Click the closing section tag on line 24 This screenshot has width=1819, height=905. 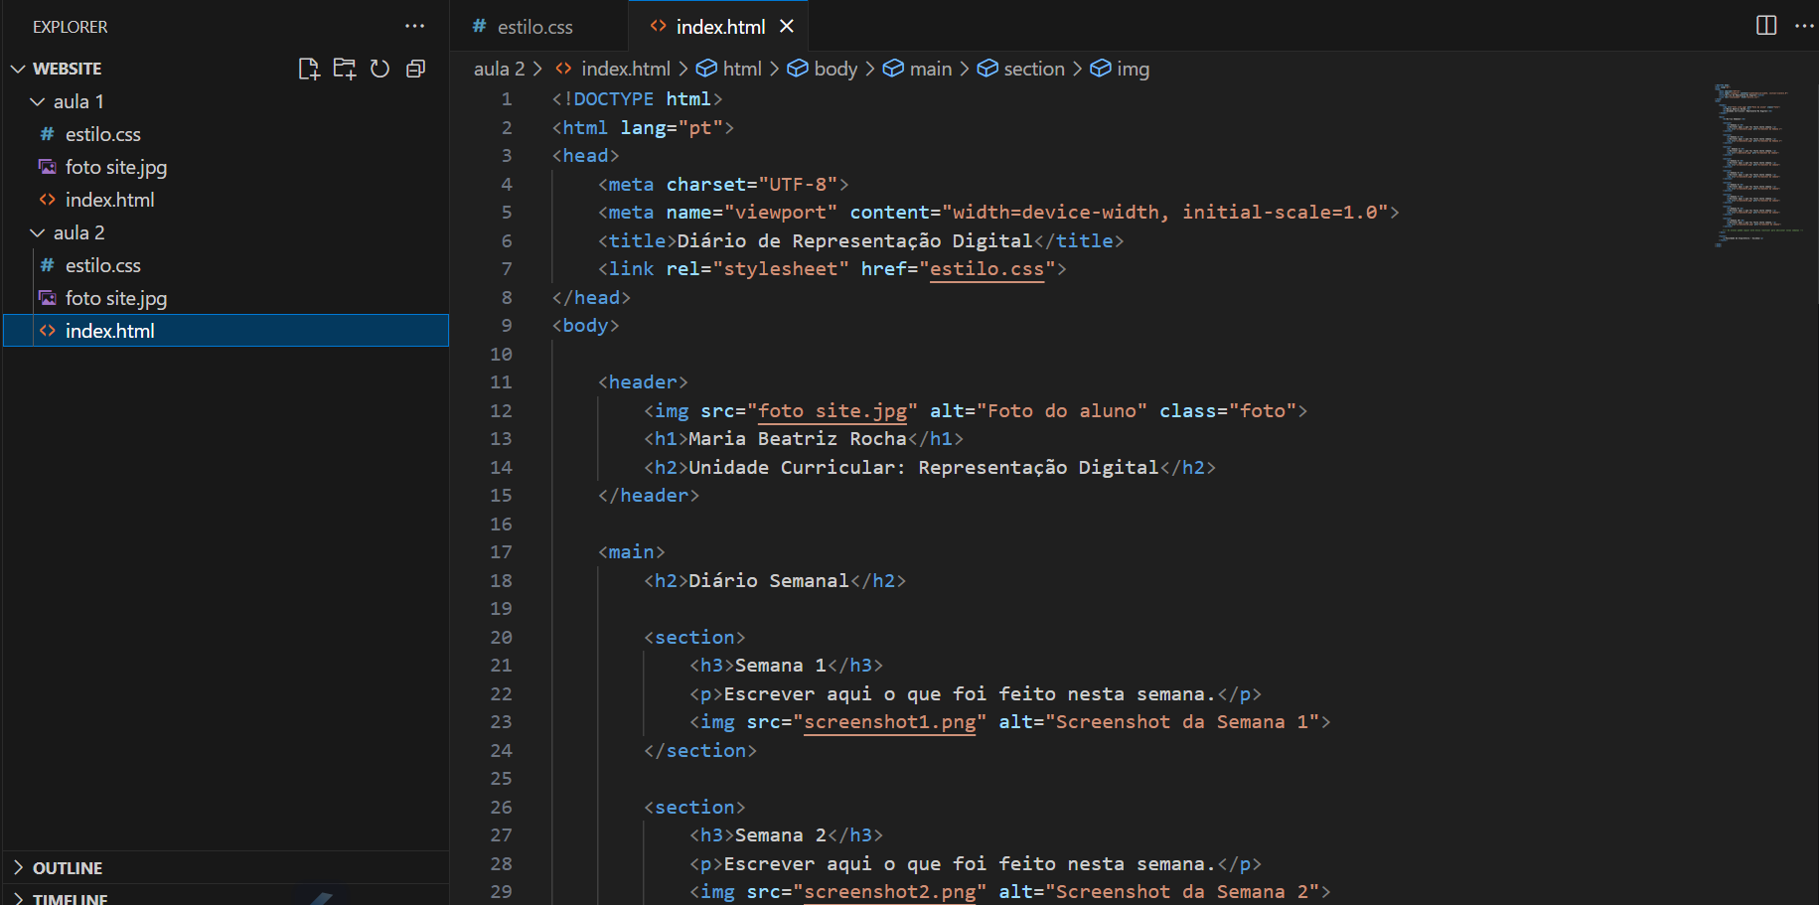point(700,751)
